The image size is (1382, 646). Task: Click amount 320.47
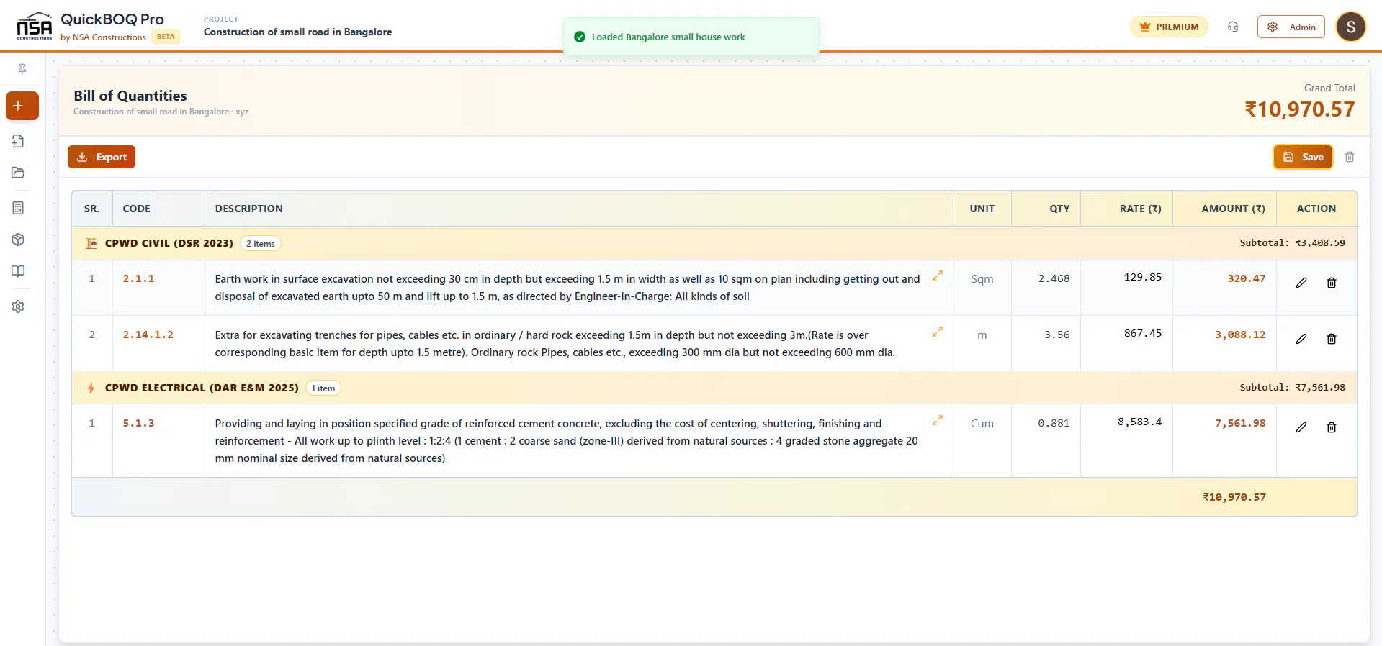[x=1247, y=278]
